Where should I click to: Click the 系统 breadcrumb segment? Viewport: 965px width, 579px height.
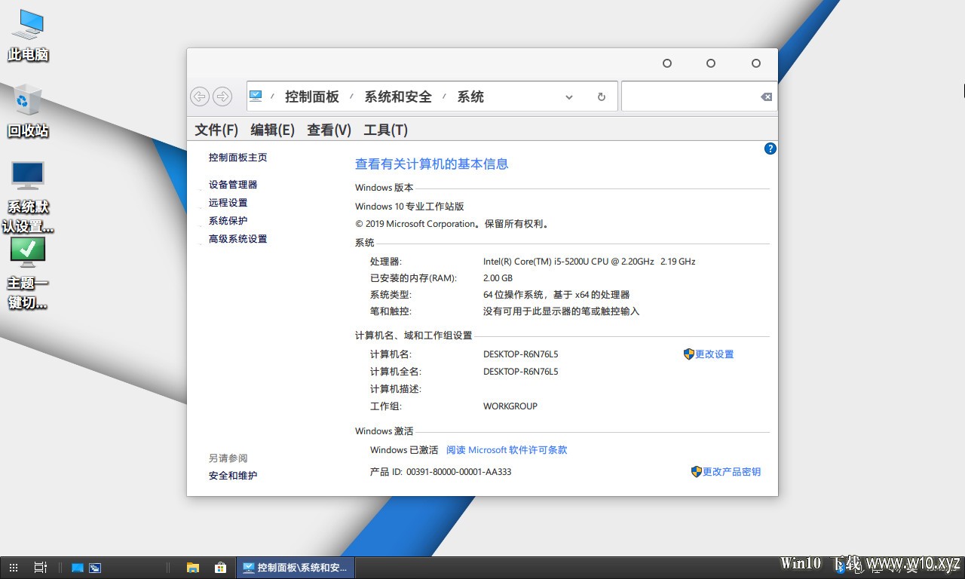(470, 96)
